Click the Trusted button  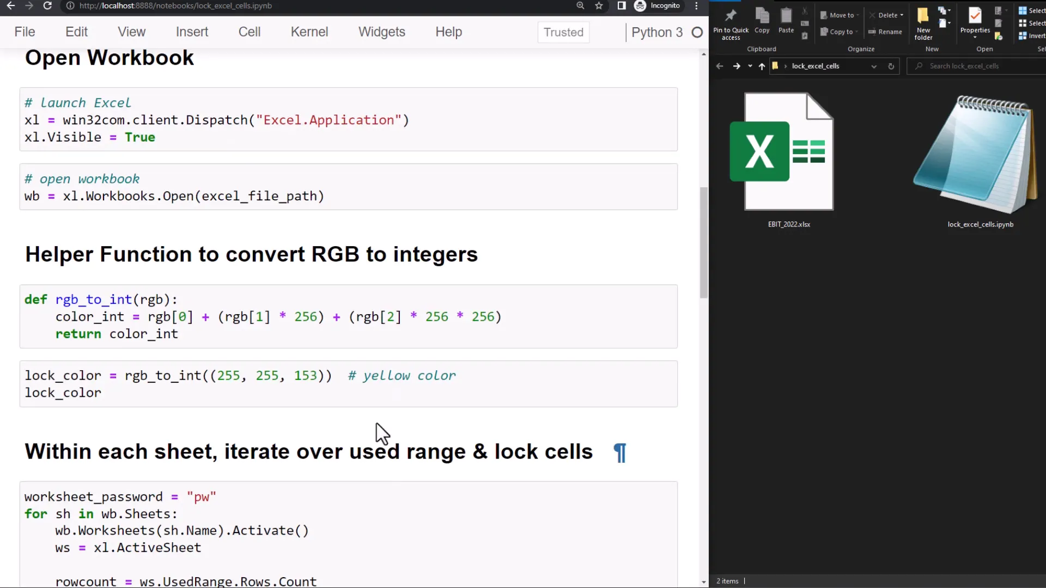tap(563, 32)
